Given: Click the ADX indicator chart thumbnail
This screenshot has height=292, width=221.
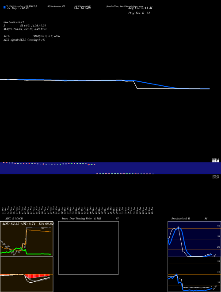Looking at the screenshot, I should point(27,239).
